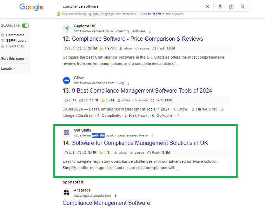Open three-dot menu for Capterra result
Screen dimensions: 265x208
(150, 31)
